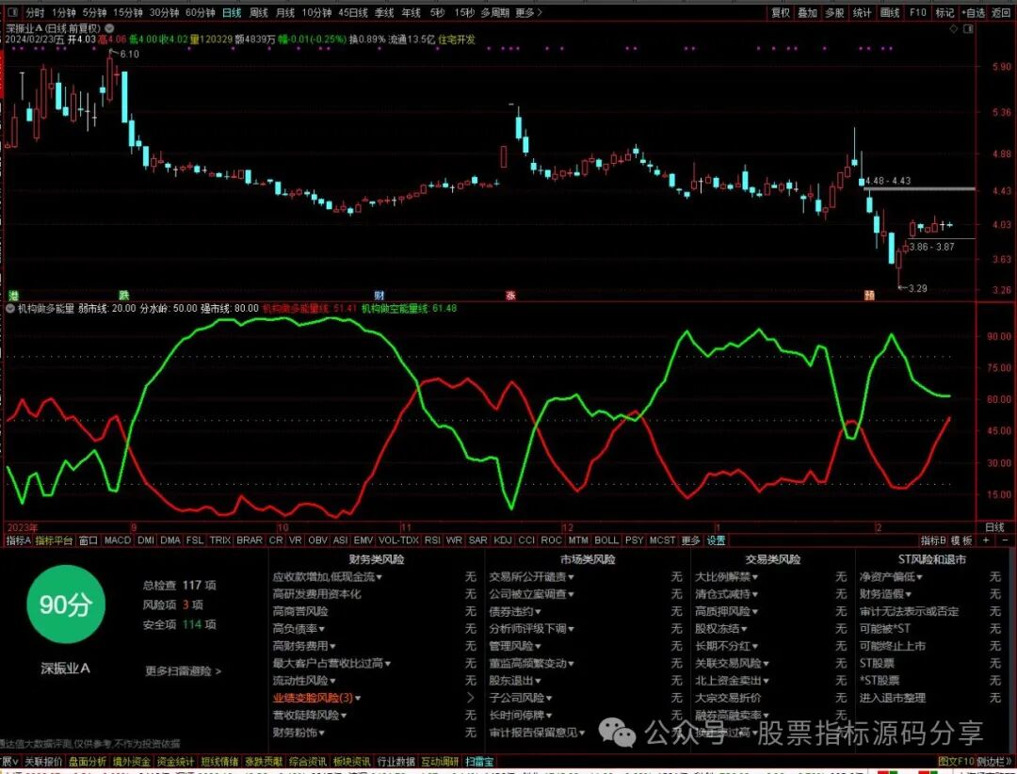Open the 关联报价 bottom tab
Screen dimensions: 1017x774
[43, 762]
